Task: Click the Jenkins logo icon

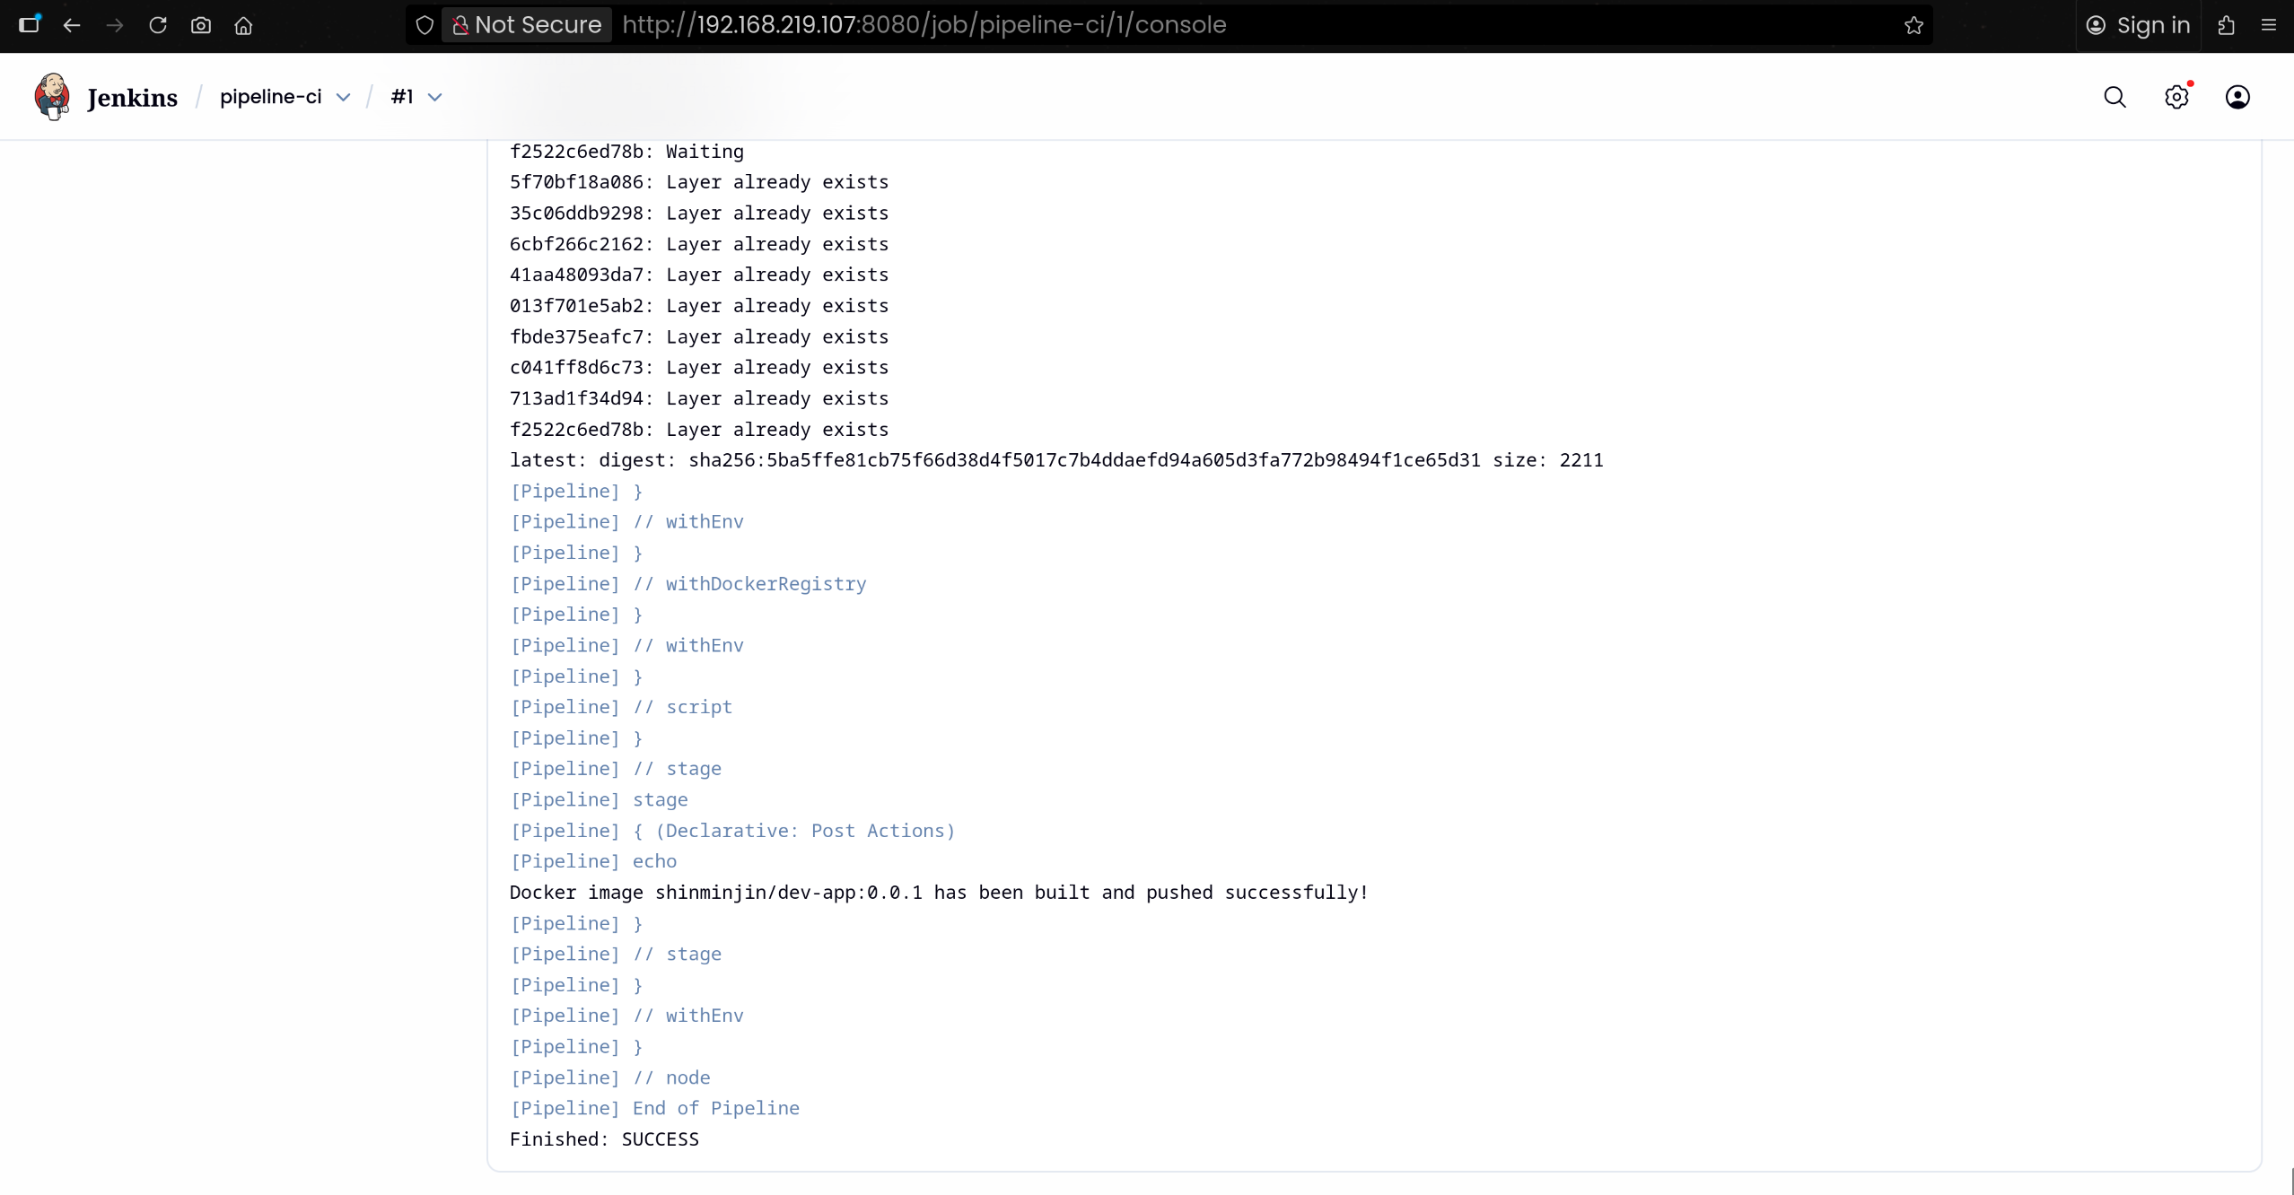Action: coord(52,97)
